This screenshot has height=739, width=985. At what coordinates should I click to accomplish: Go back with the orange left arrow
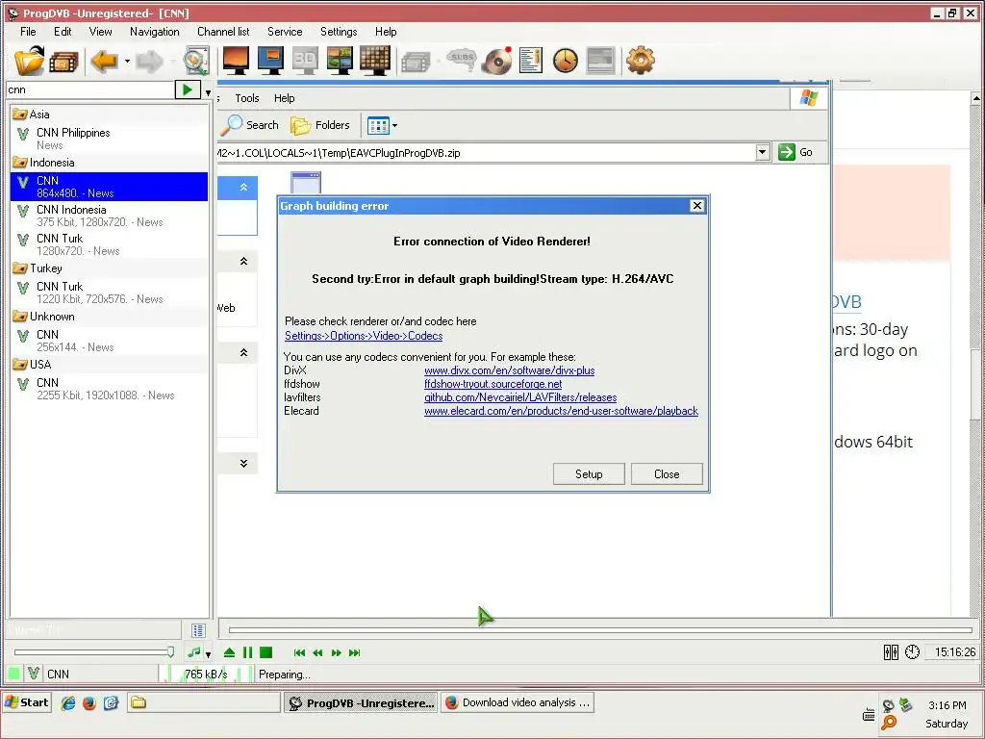[x=104, y=61]
